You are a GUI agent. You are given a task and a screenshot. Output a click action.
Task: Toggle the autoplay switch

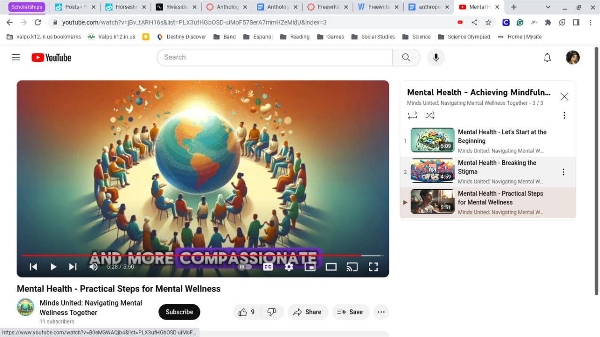click(245, 267)
